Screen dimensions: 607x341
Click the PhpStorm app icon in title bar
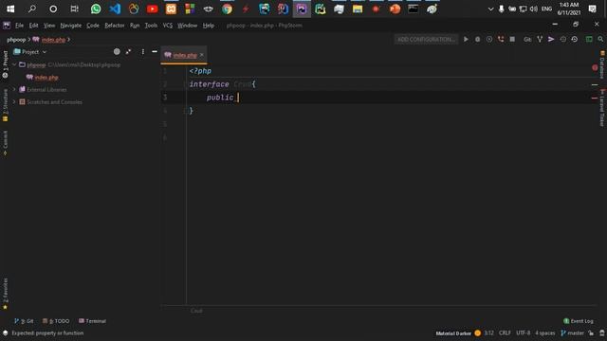(7, 26)
